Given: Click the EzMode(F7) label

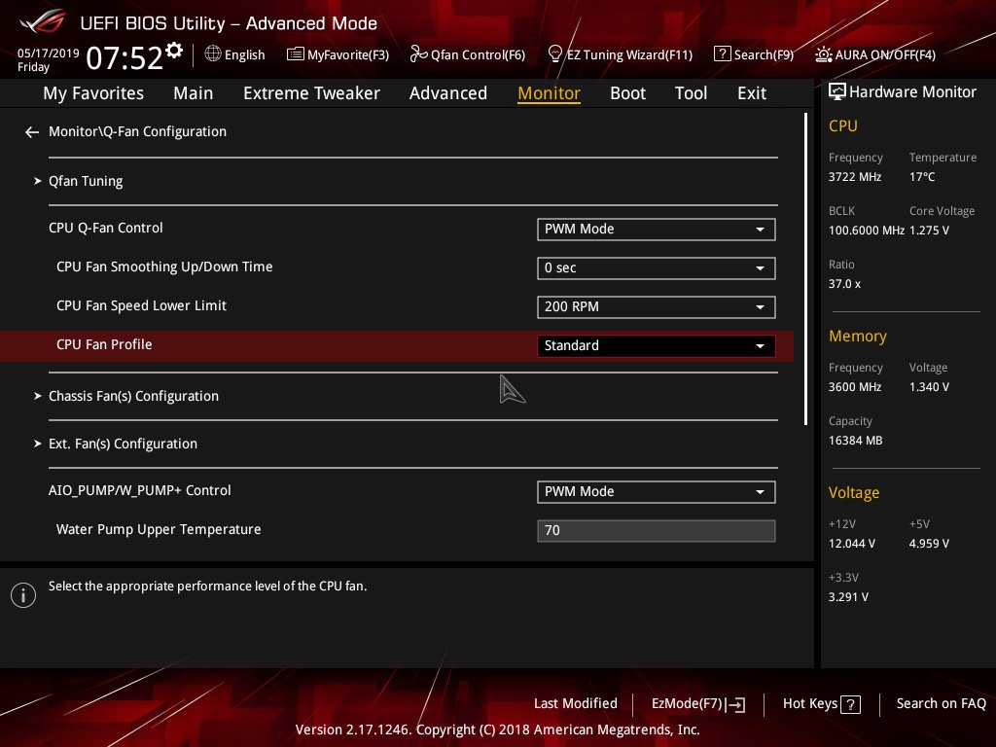Looking at the screenshot, I should point(687,704).
